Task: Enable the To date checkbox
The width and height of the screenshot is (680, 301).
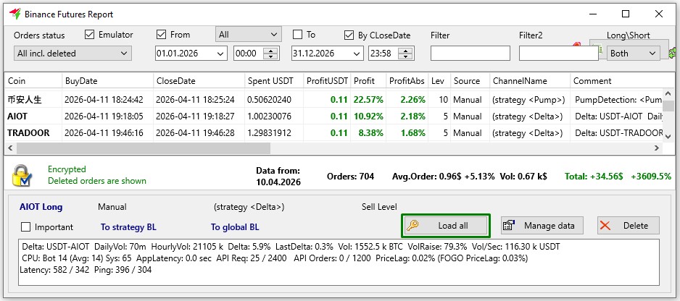Action: (x=297, y=35)
